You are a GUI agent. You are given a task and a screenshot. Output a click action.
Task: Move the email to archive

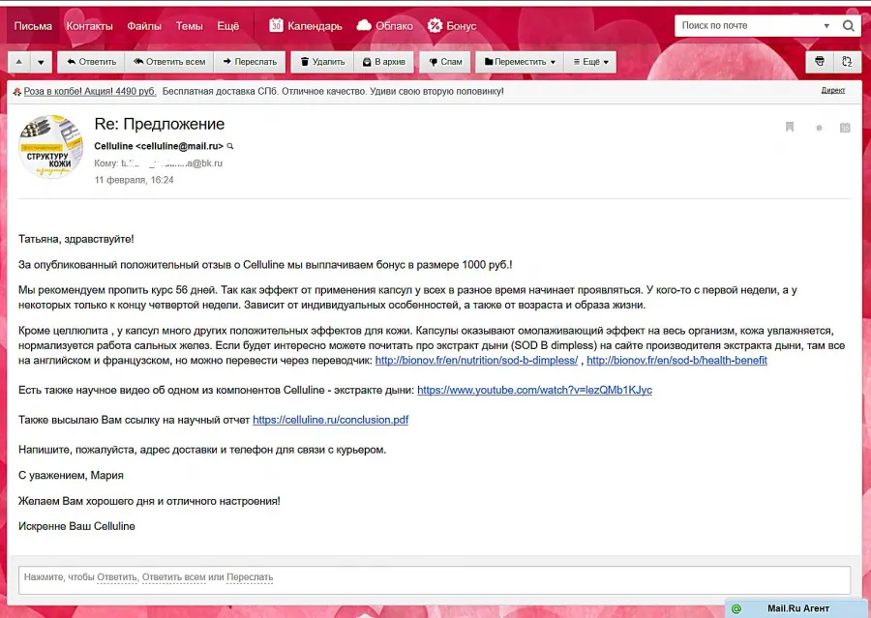click(384, 62)
